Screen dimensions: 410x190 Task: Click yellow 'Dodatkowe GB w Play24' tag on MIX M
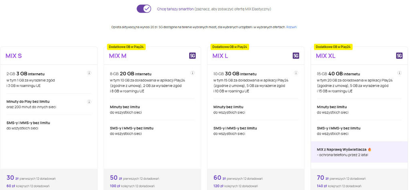pos(126,47)
